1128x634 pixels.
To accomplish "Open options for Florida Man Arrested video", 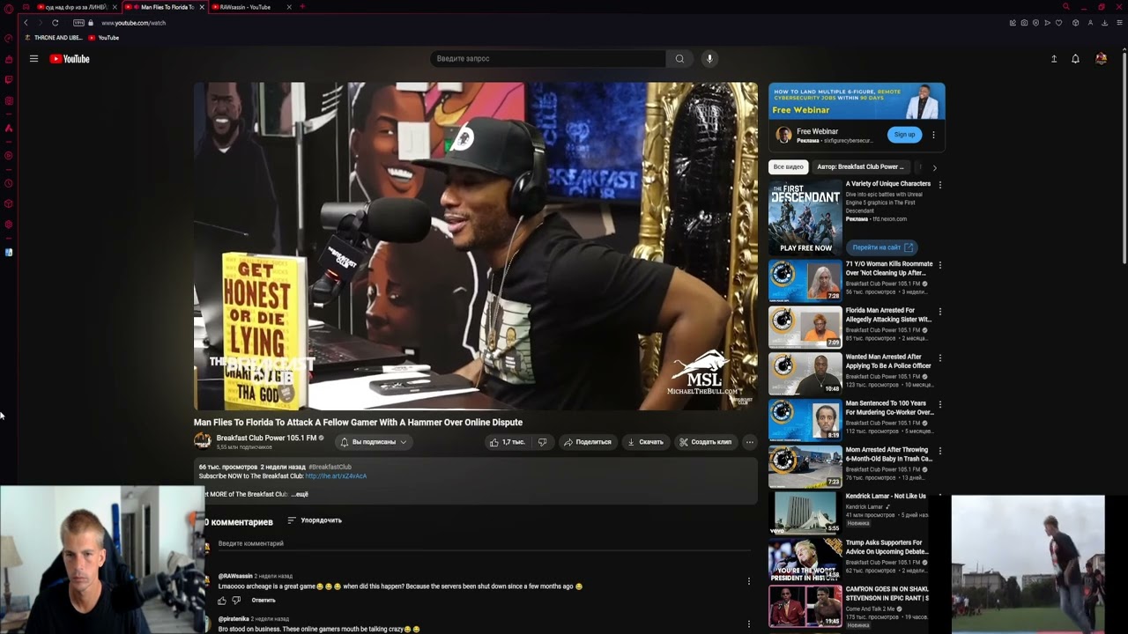I will (940, 311).
